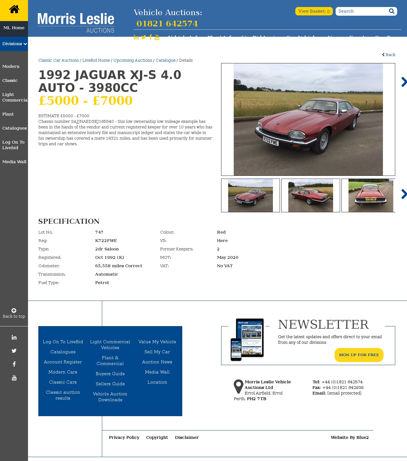This screenshot has height=461, width=407.
Task: Open Copyright link
Action: (157, 437)
